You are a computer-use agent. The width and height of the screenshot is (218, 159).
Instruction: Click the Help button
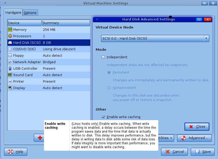point(16,152)
